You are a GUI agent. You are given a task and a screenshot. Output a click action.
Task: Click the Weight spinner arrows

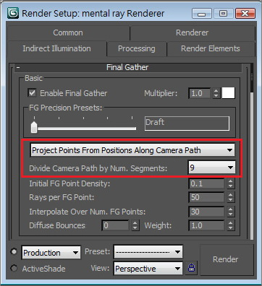click(230, 225)
